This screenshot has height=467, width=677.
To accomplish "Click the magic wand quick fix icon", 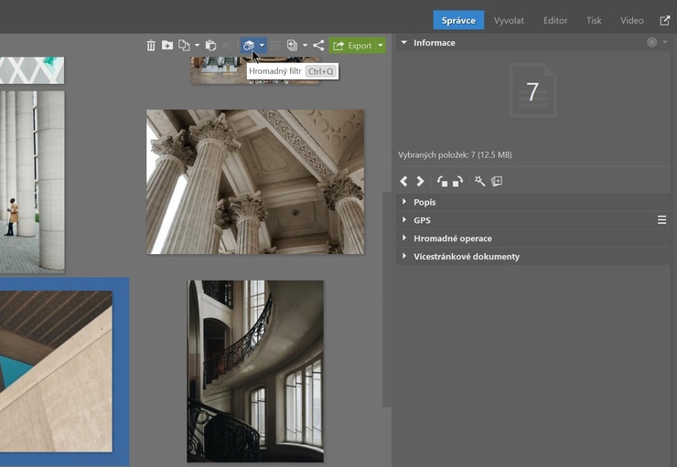I will coord(479,181).
